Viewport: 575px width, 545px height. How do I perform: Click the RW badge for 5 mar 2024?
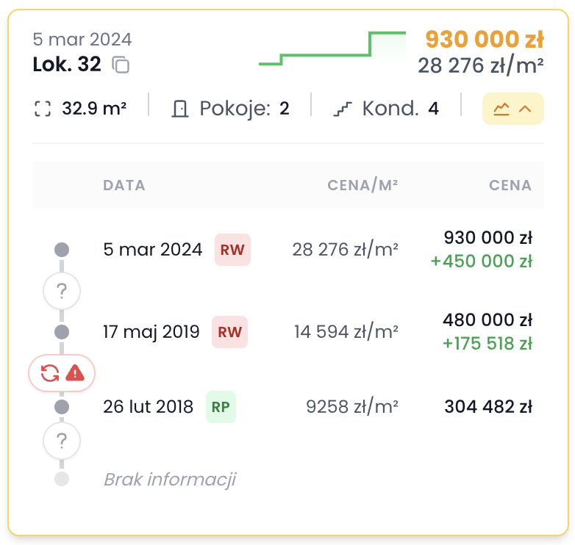click(x=232, y=250)
